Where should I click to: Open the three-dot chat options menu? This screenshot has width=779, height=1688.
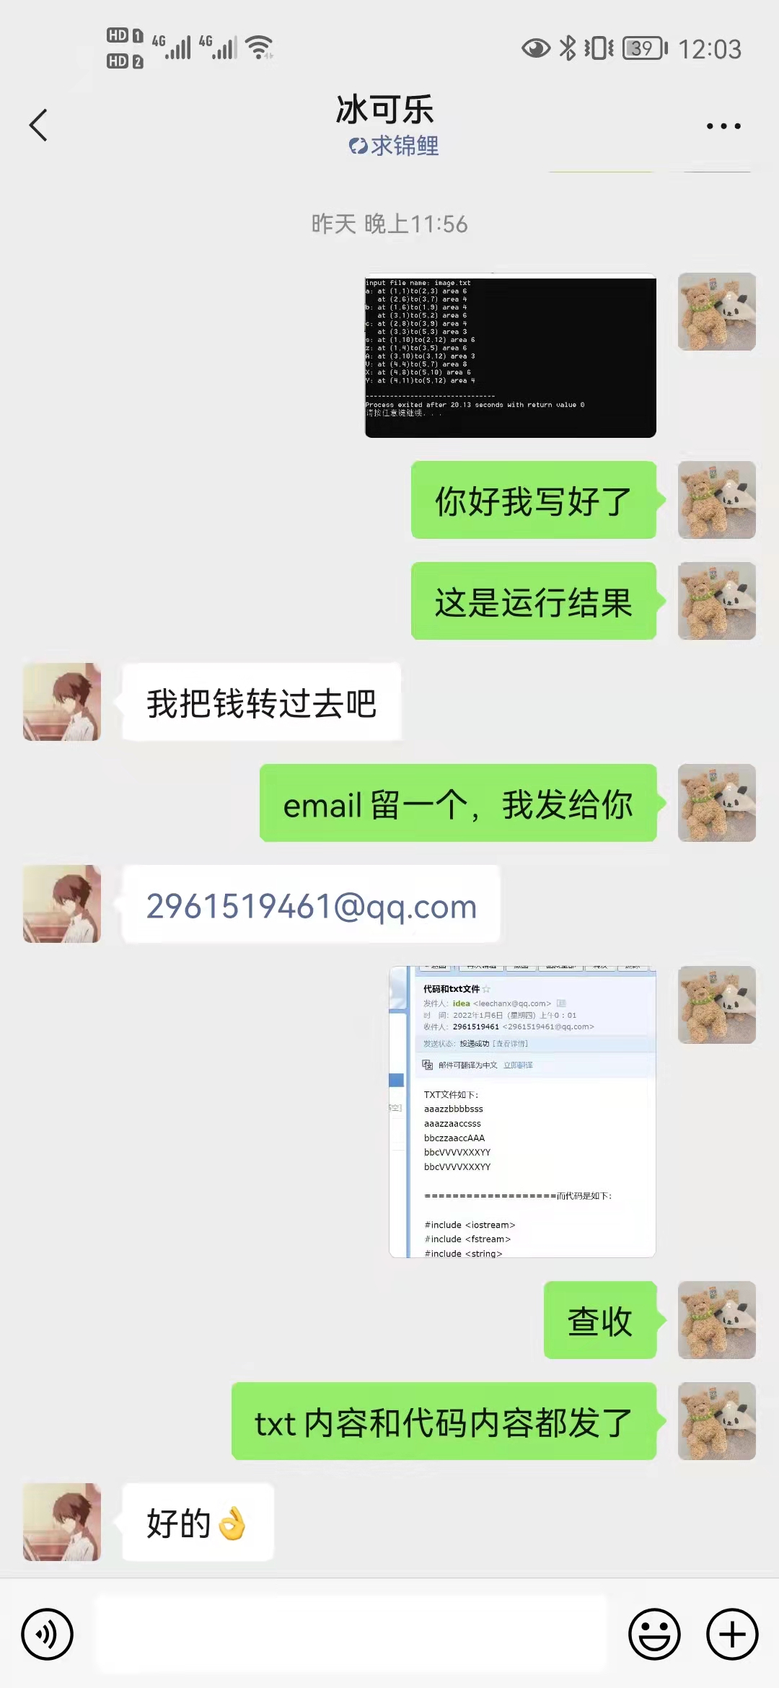(x=723, y=126)
